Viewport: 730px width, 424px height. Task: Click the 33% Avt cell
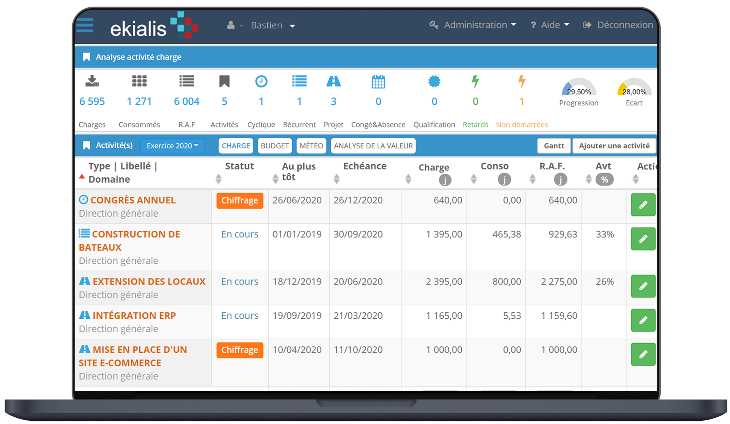click(x=605, y=235)
